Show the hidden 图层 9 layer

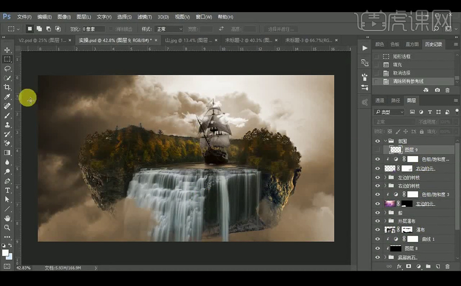click(378, 150)
